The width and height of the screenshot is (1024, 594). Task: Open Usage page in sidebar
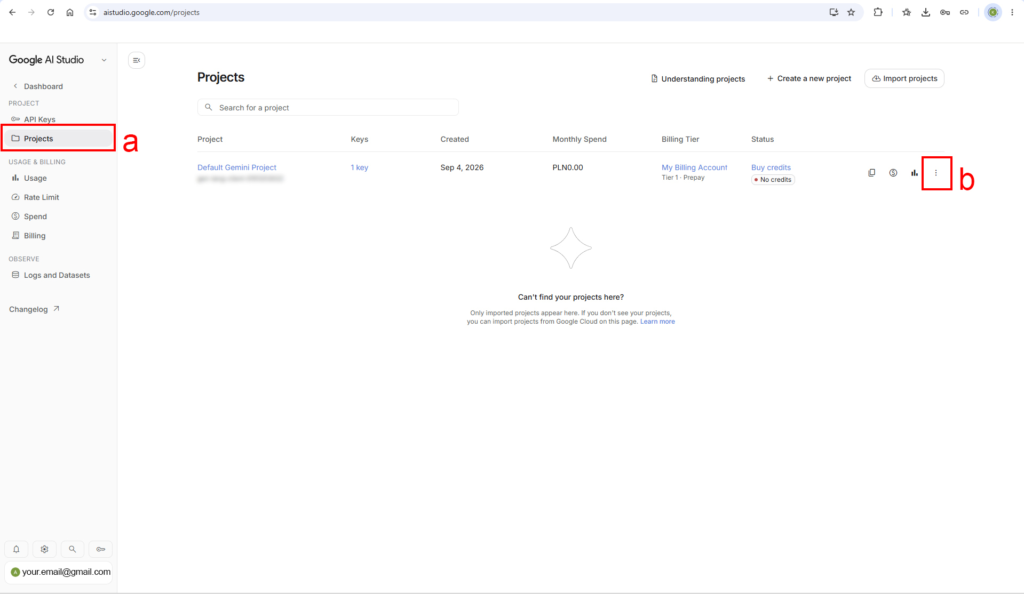click(x=35, y=178)
